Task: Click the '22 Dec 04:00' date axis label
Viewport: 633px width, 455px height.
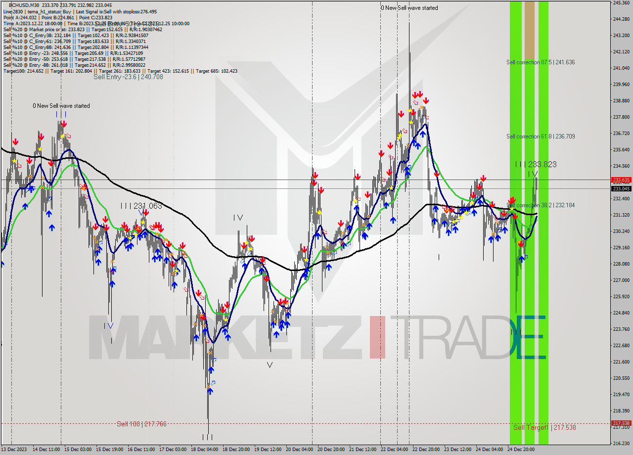Action: coord(394,450)
